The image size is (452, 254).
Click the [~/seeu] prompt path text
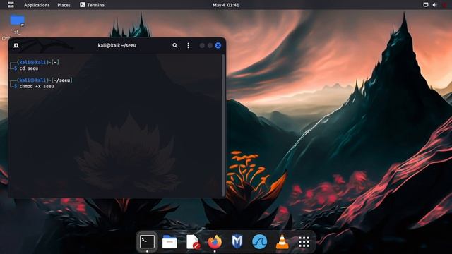click(62, 80)
